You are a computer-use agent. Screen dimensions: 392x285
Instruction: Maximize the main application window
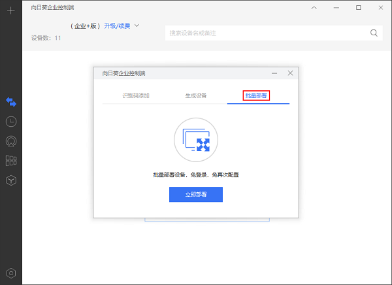coord(358,8)
